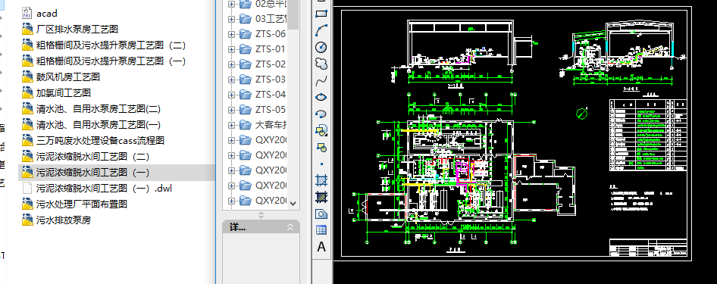This screenshot has height=284, width=717.
Task: Expand the 03工艺 folder node
Action: (231, 19)
